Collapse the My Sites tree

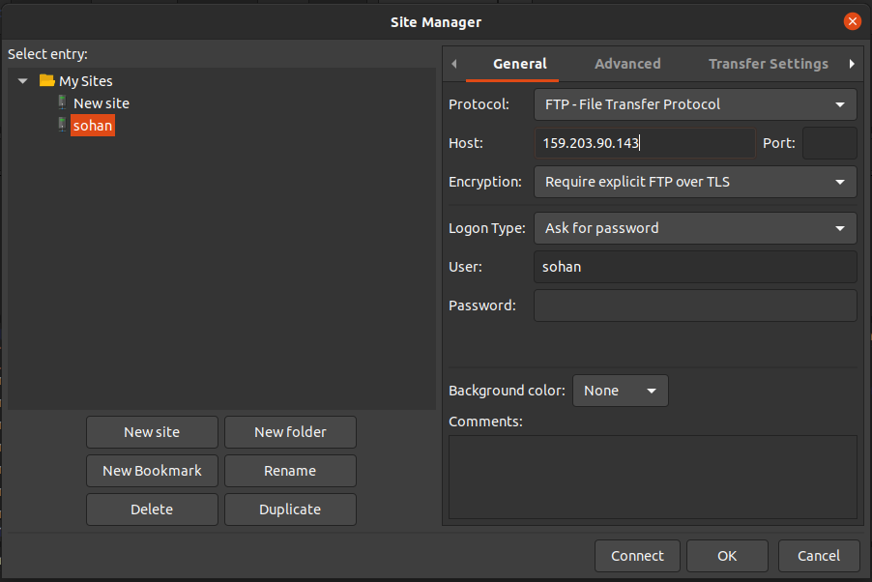pyautogui.click(x=23, y=81)
